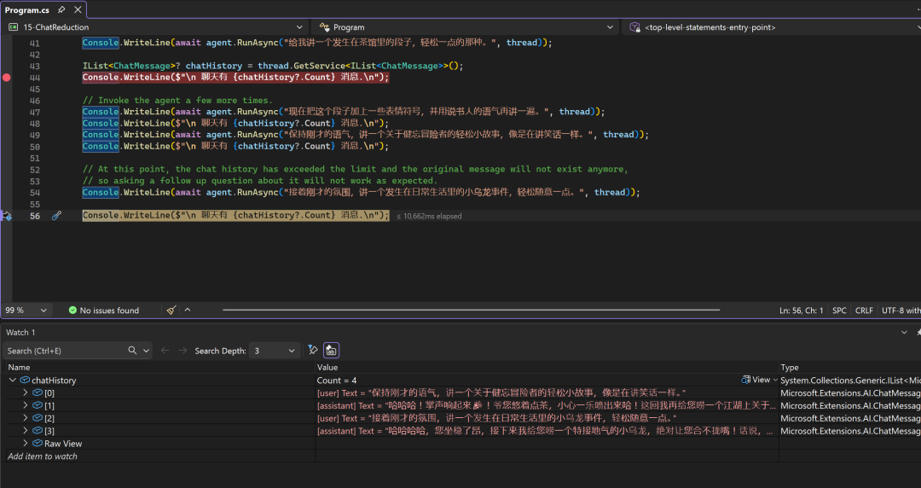921x488 pixels.
Task: Collapse the chatHistory watch node
Action: [13, 381]
